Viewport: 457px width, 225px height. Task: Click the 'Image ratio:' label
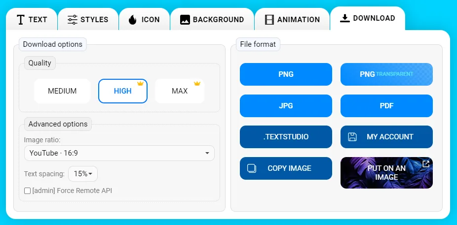click(x=42, y=140)
